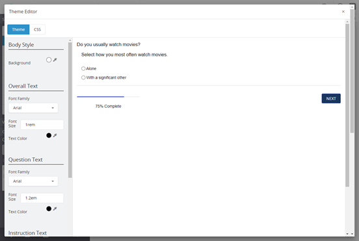Viewport: 359px width, 241px height.
Task: Click the 75% Complete label
Action: point(109,107)
